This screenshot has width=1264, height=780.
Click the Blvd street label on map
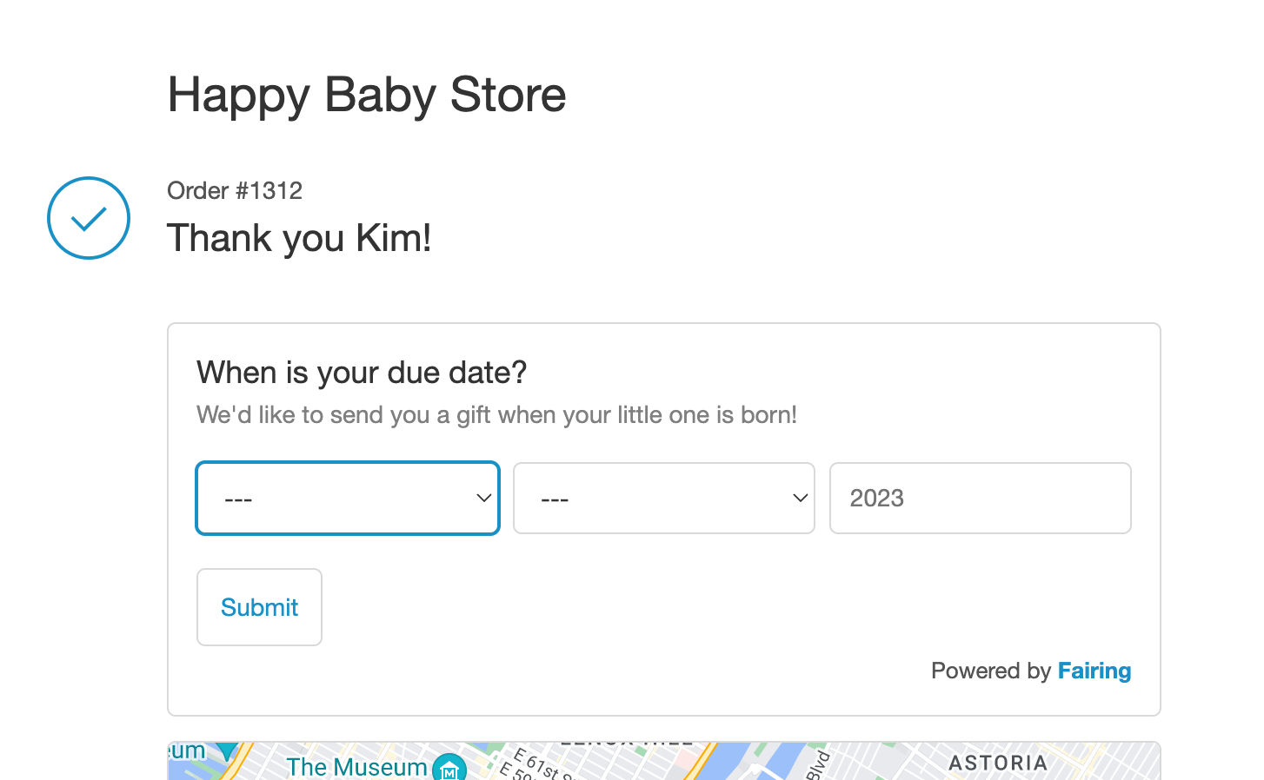tap(818, 765)
